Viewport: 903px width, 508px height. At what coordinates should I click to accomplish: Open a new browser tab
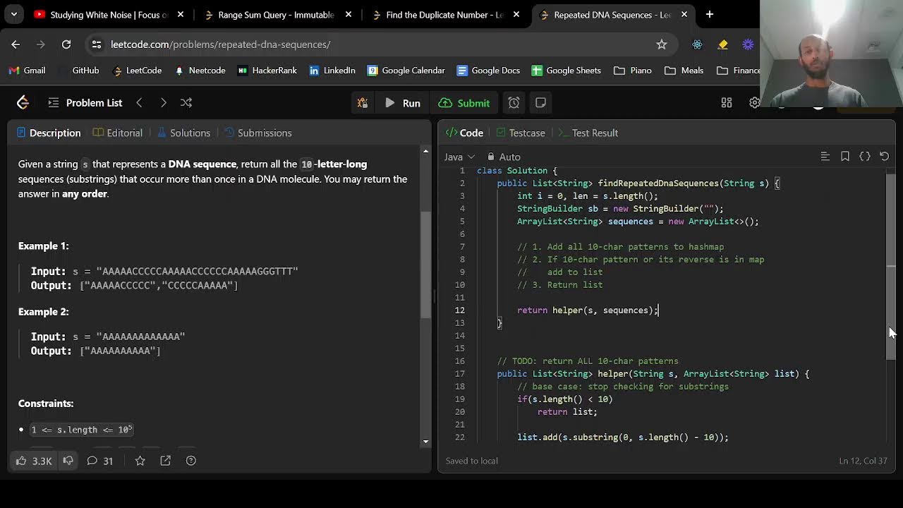710,14
